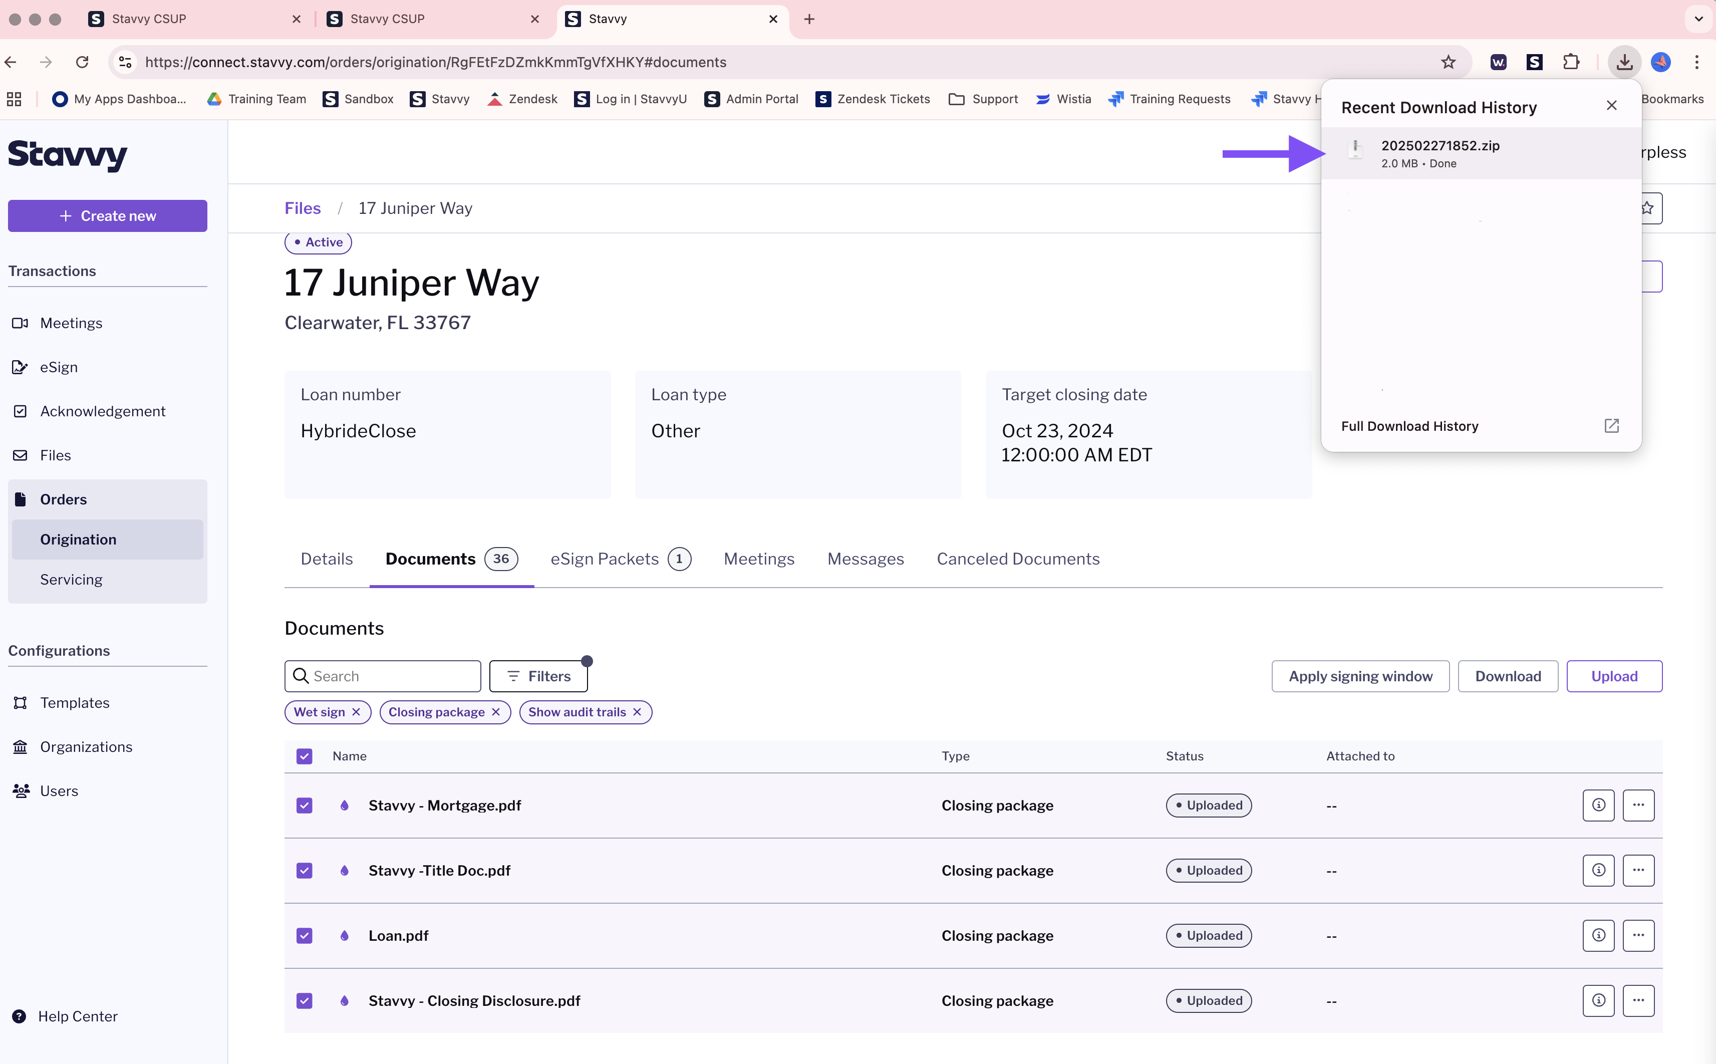Open more options for Stavvy - Closing Disclosure.pdf
The height and width of the screenshot is (1064, 1716).
pyautogui.click(x=1638, y=1001)
